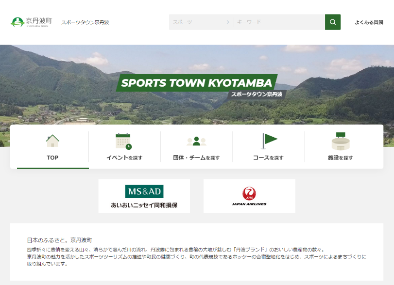The height and width of the screenshot is (285, 394).
Task: Select the TOP tab label
Action: point(52,158)
